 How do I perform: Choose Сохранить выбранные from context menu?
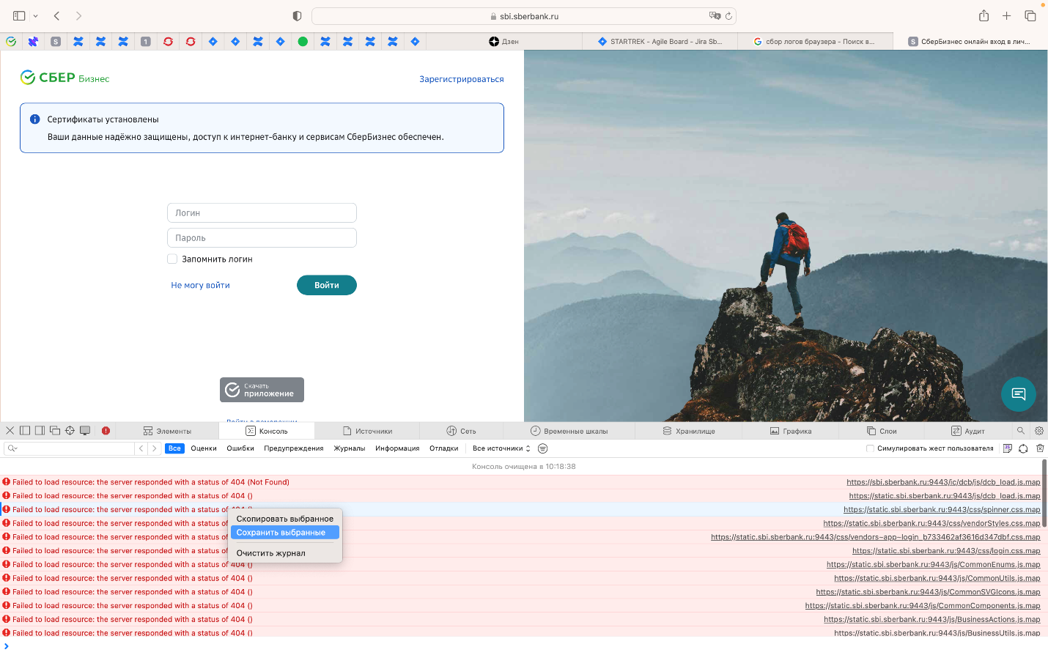point(285,533)
